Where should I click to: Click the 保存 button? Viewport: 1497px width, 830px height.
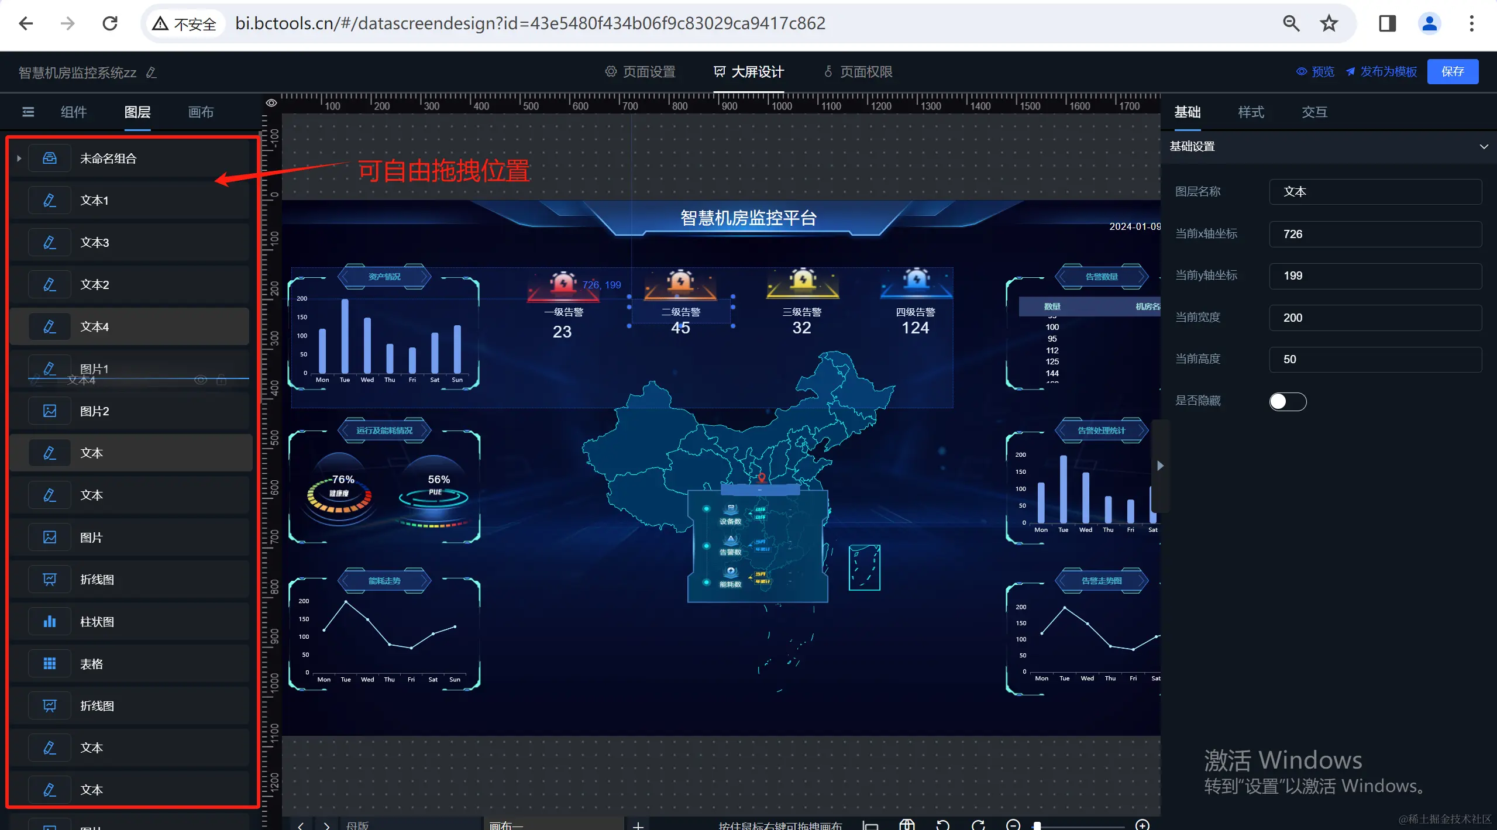tap(1453, 71)
